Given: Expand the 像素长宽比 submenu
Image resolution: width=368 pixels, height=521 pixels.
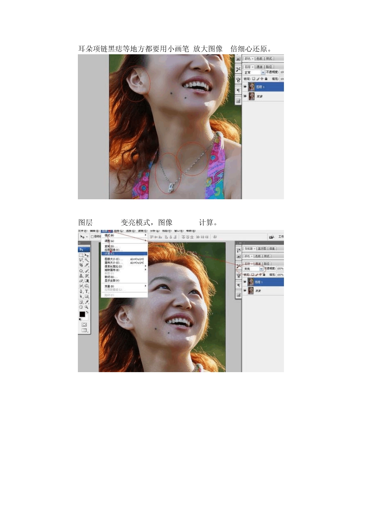Looking at the screenshot, I should 124,266.
